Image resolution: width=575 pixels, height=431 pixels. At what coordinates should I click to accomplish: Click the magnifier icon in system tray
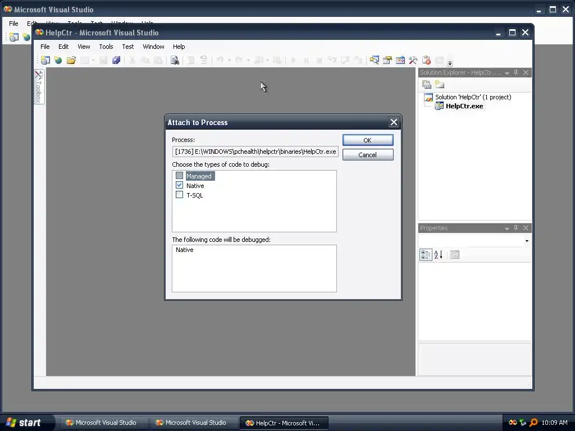(x=533, y=423)
